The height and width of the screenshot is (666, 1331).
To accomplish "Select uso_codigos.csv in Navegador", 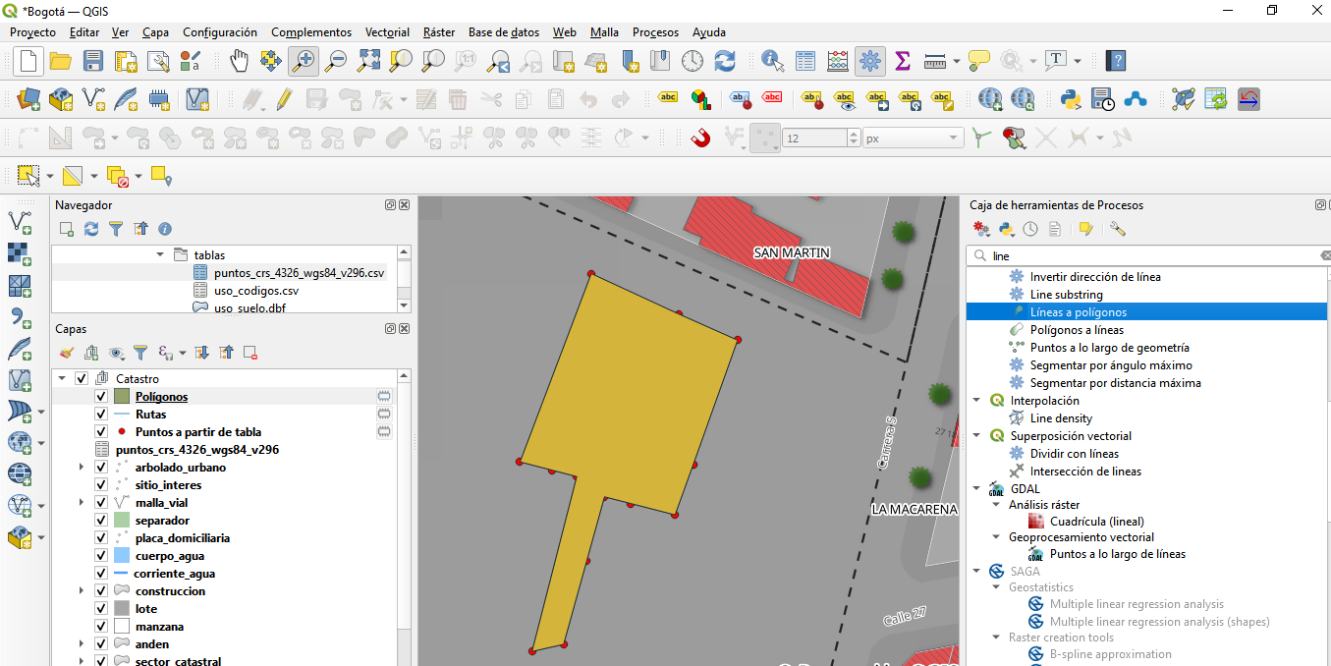I will [x=256, y=291].
